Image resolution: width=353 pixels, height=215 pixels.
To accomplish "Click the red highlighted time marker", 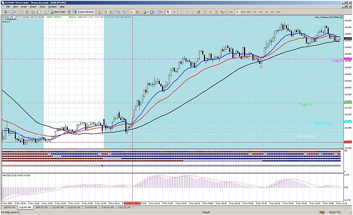I will click(x=132, y=203).
